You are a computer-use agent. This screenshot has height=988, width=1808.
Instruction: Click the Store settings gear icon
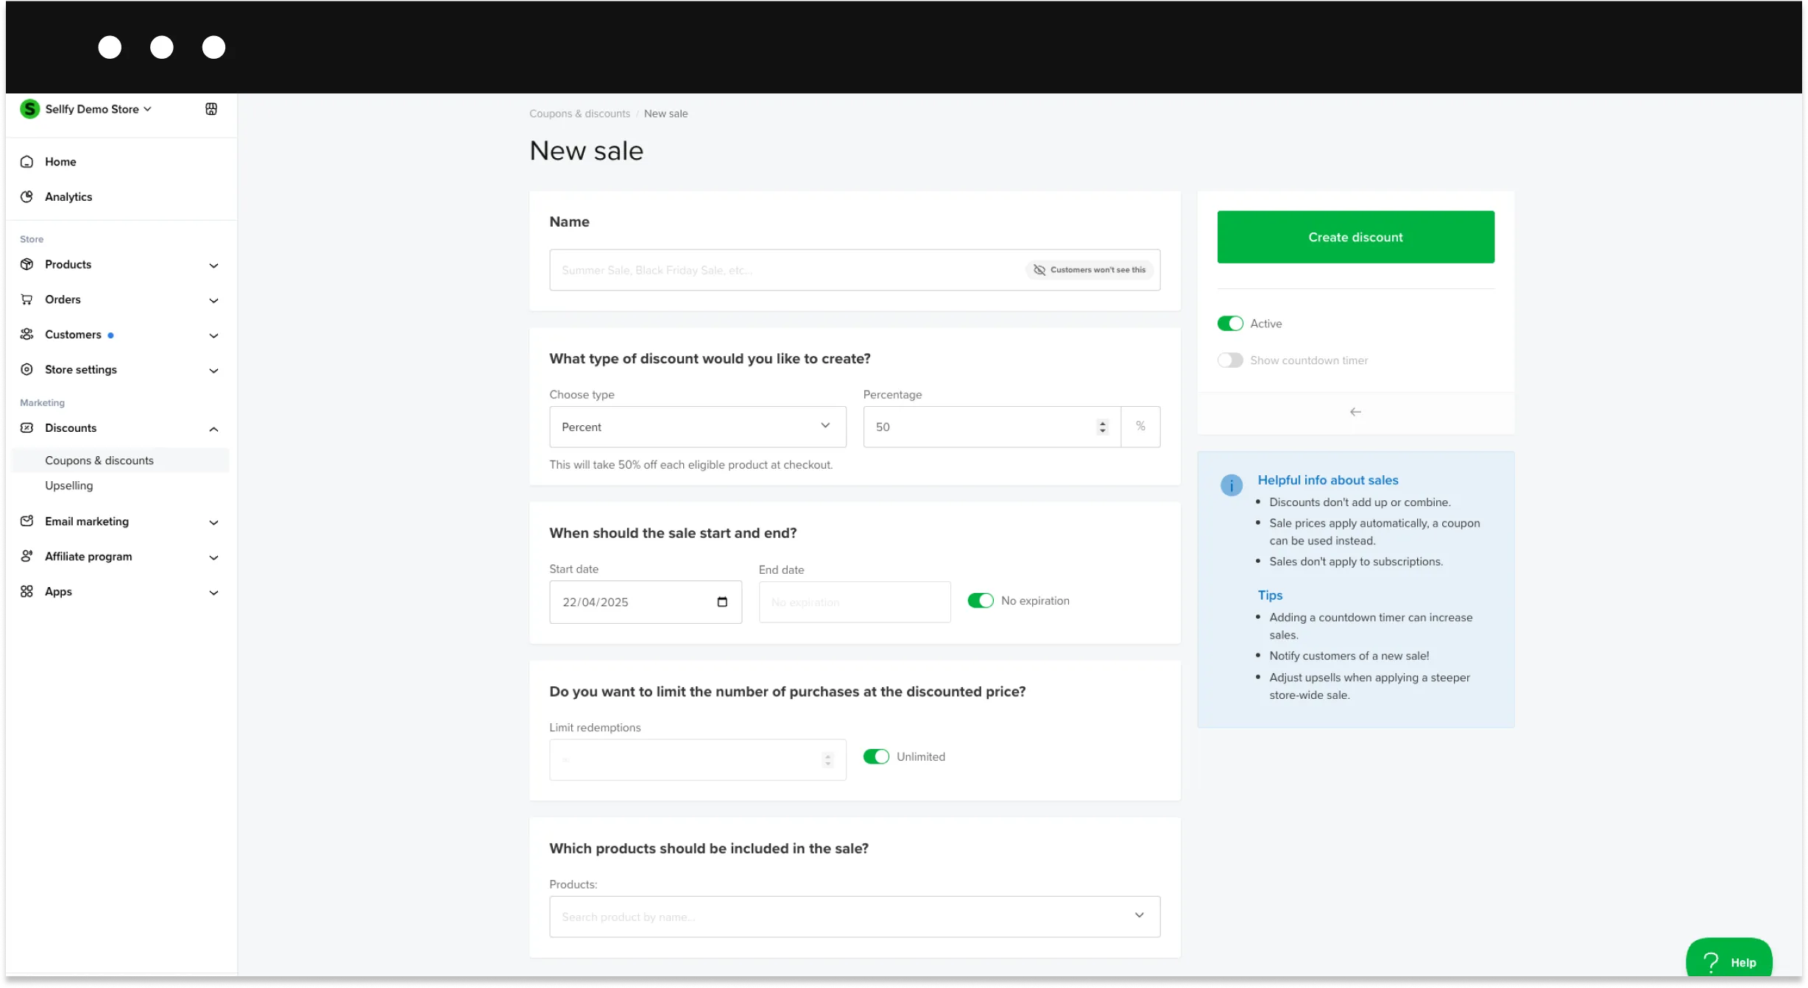[27, 369]
